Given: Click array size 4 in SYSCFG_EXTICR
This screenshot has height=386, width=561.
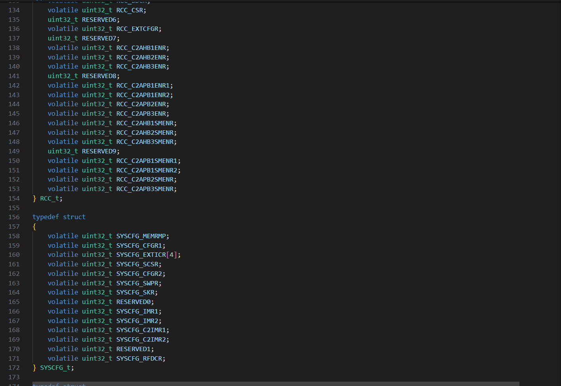Looking at the screenshot, I should (x=171, y=255).
